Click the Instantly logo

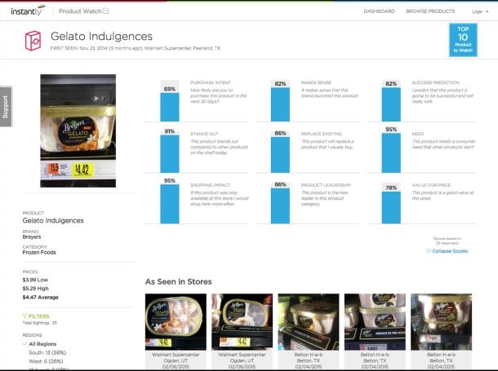click(28, 11)
